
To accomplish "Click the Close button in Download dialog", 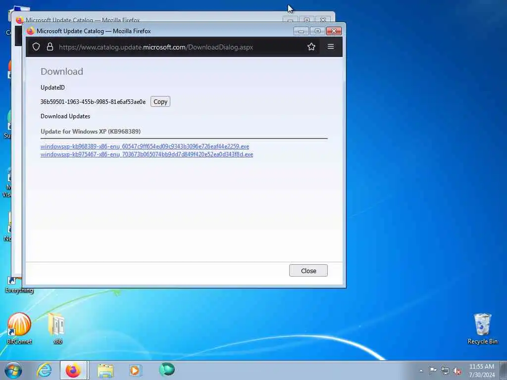I will tap(308, 271).
